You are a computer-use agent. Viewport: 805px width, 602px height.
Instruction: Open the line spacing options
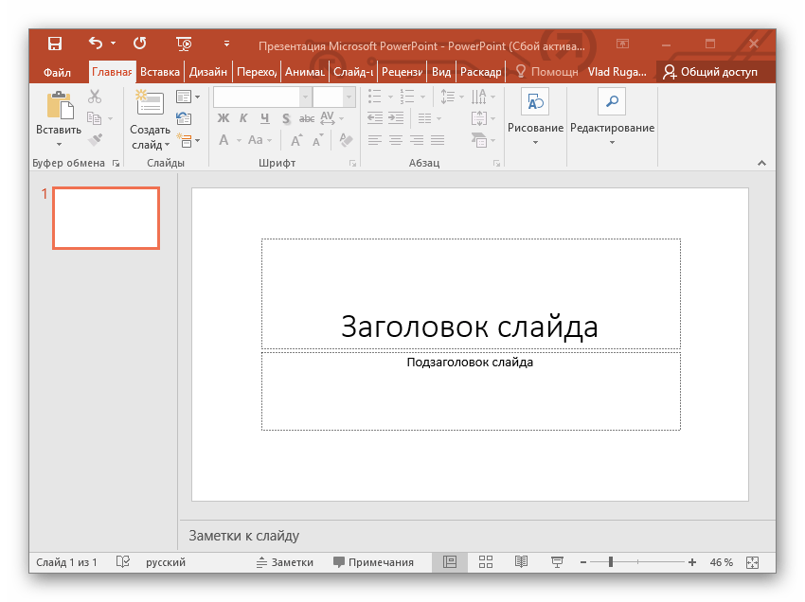click(x=452, y=97)
